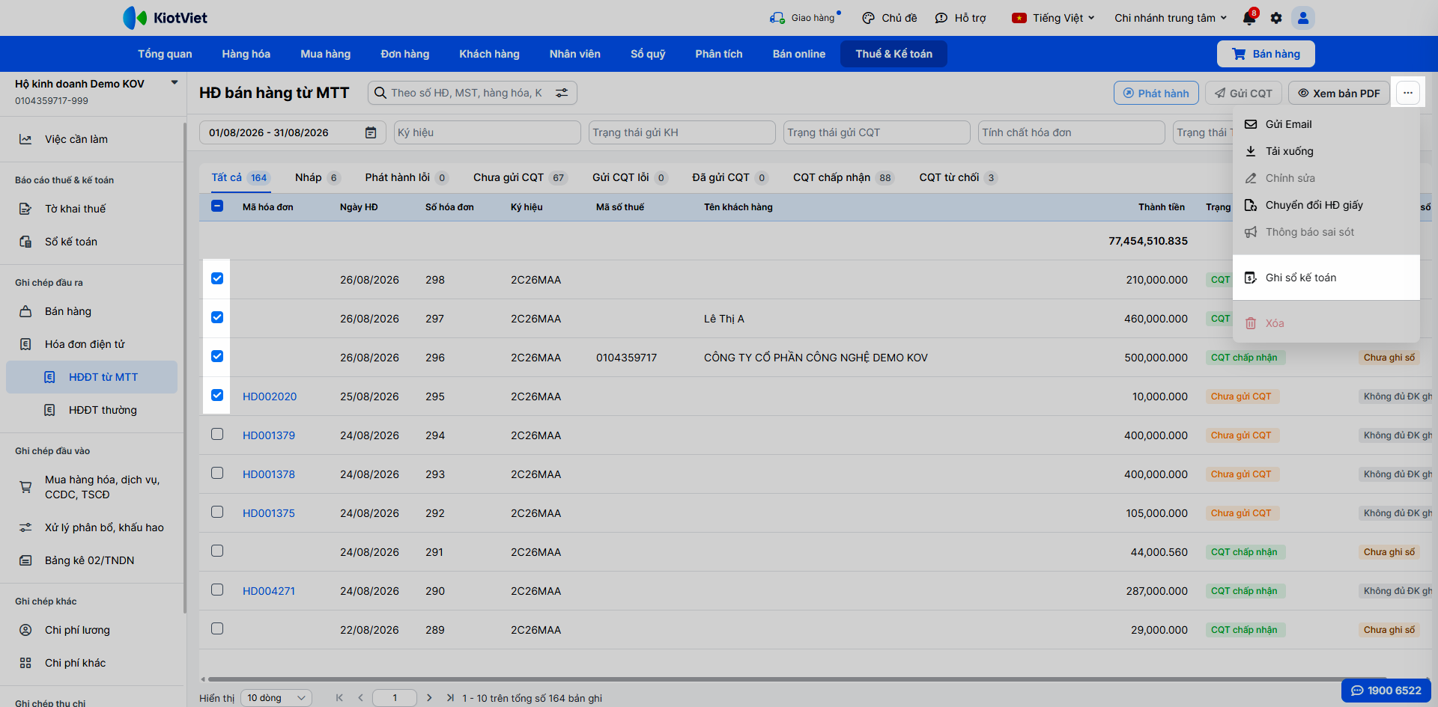Open the calendar date picker icon
The height and width of the screenshot is (707, 1438).
[371, 132]
